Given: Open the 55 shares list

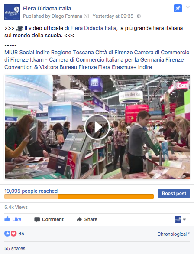Looking at the screenshot, I should [x=15, y=248].
